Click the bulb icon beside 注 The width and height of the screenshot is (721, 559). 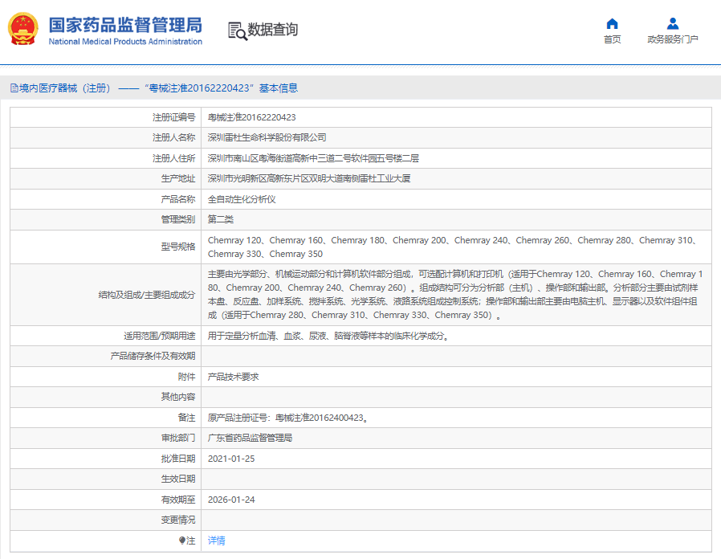click(x=182, y=541)
